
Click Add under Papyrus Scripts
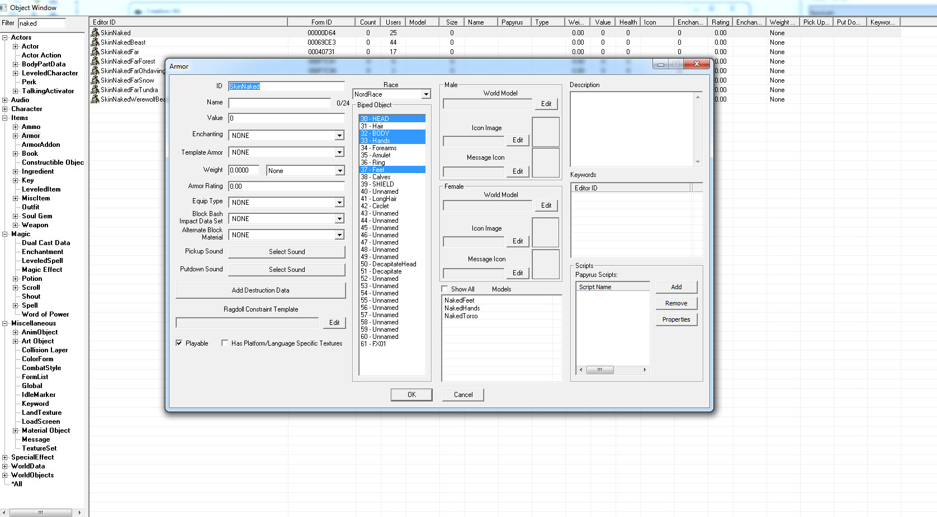tap(676, 287)
